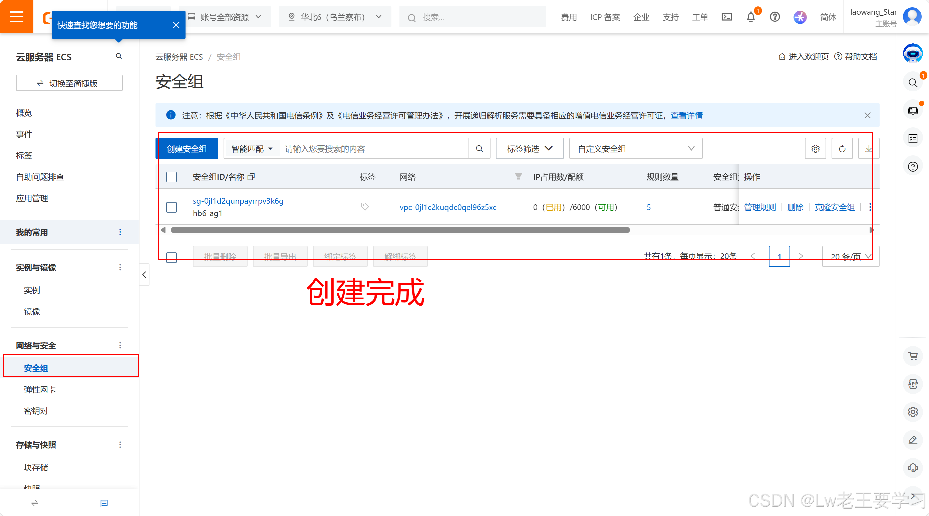This screenshot has width=929, height=516.
Task: Open the right sidebar search icon
Action: click(913, 83)
